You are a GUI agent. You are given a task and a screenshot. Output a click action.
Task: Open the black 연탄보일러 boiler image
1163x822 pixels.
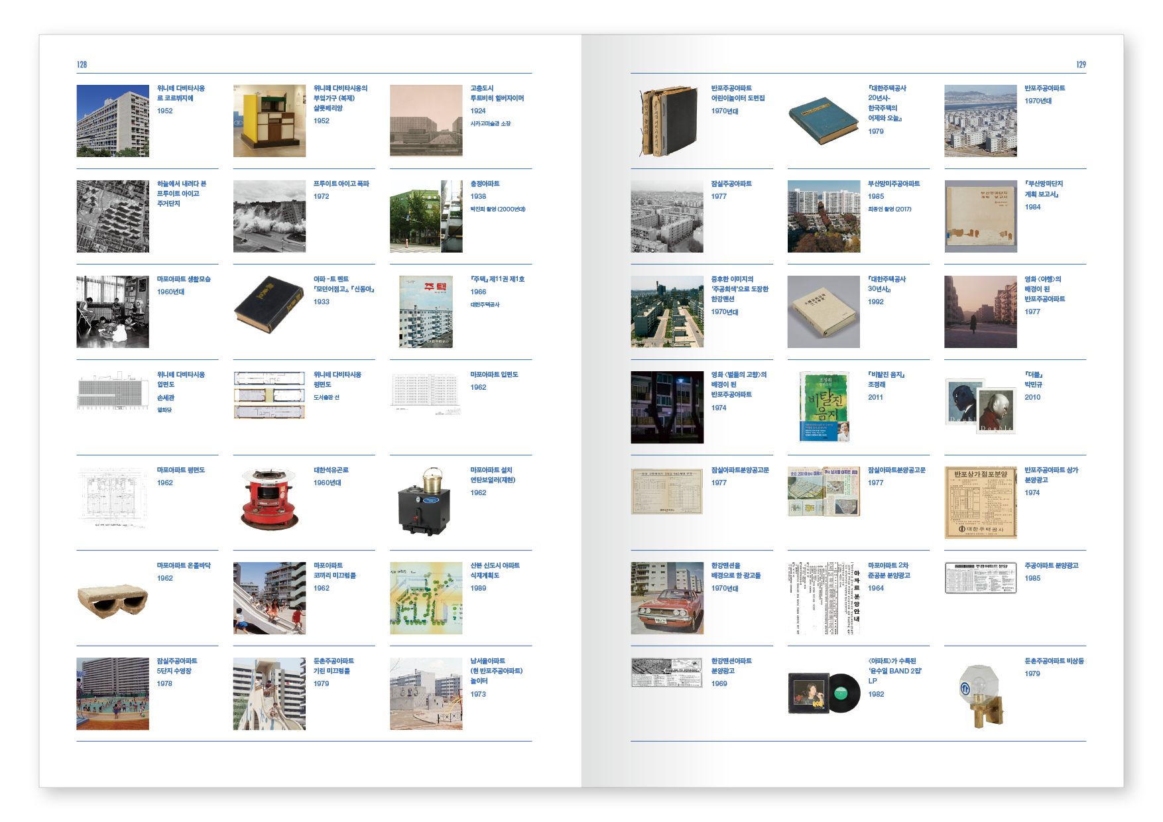pos(424,502)
